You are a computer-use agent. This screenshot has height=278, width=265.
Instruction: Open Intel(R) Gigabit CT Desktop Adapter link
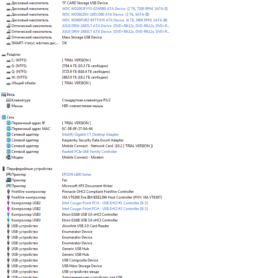pos(90,134)
